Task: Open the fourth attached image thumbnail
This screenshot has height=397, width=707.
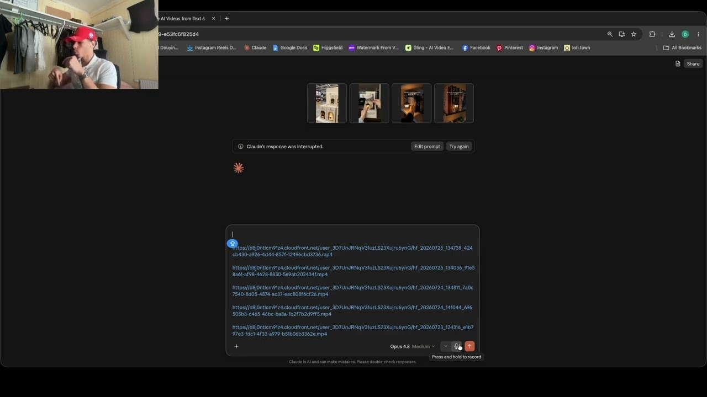Action: point(454,103)
